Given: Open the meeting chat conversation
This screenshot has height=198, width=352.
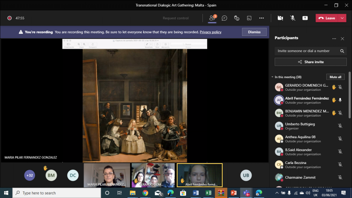Looking at the screenshot, I should (x=224, y=18).
